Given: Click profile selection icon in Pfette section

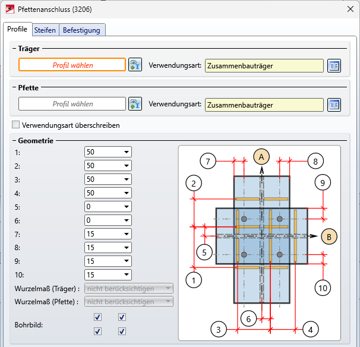Looking at the screenshot, I should 135,104.
